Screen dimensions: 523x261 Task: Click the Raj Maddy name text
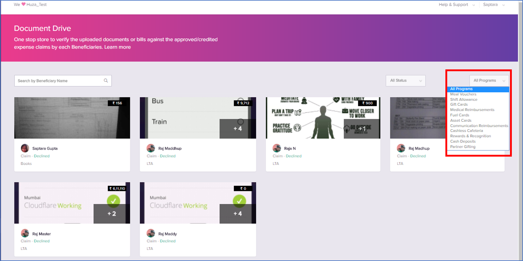click(x=168, y=234)
